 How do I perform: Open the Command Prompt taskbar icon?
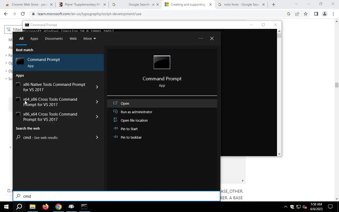tap(84, 207)
